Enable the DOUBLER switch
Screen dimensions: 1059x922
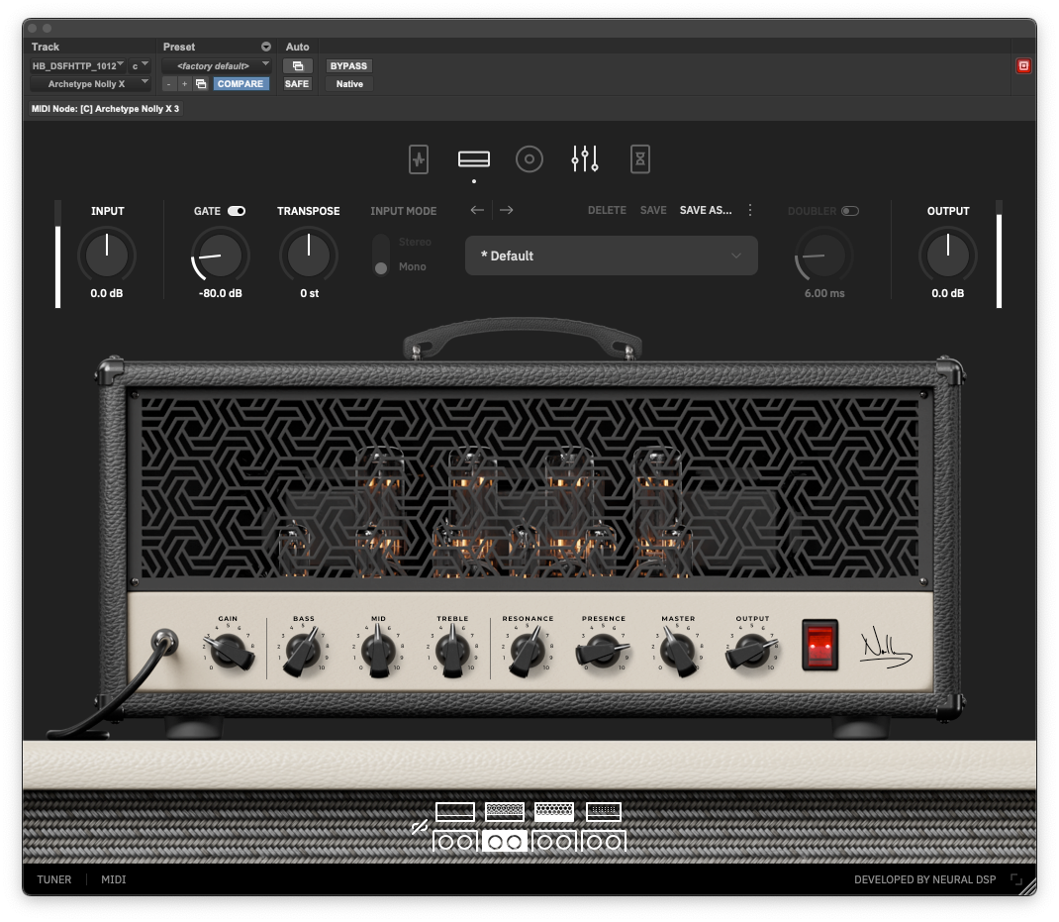click(x=850, y=211)
